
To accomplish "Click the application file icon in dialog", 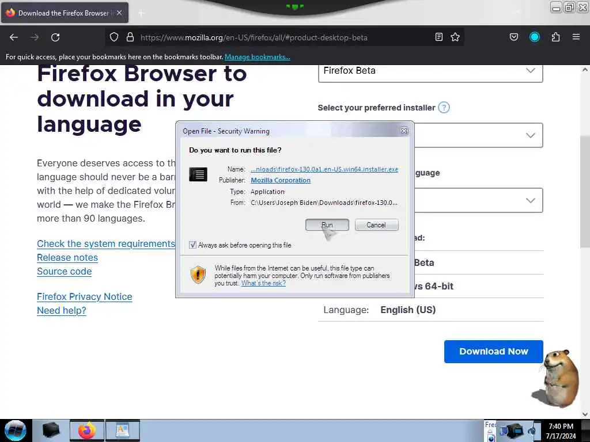I will pos(198,174).
